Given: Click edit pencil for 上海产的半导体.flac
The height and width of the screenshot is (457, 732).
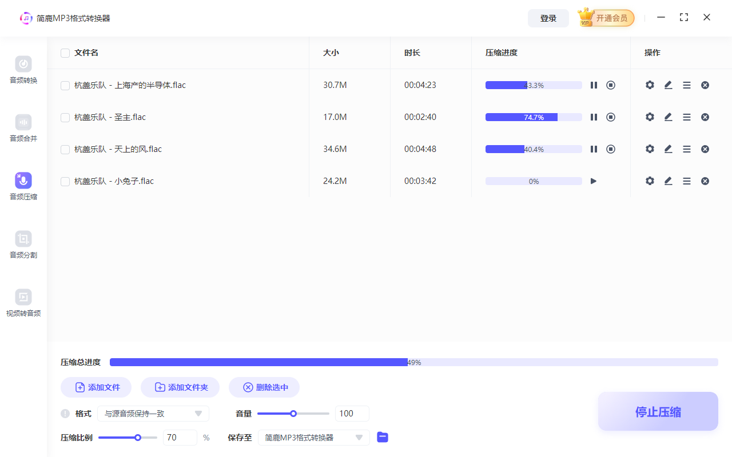Looking at the screenshot, I should coord(668,85).
